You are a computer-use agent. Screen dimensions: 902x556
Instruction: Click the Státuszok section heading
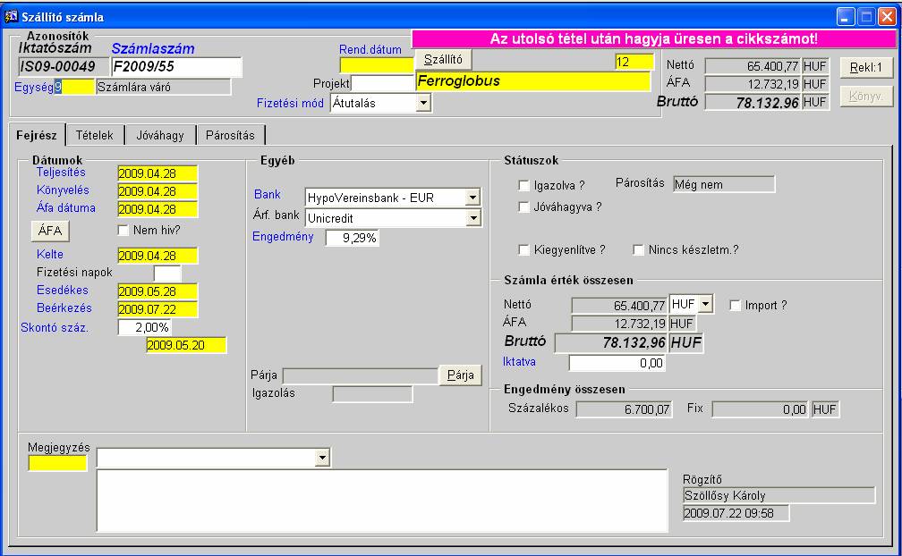click(x=531, y=161)
